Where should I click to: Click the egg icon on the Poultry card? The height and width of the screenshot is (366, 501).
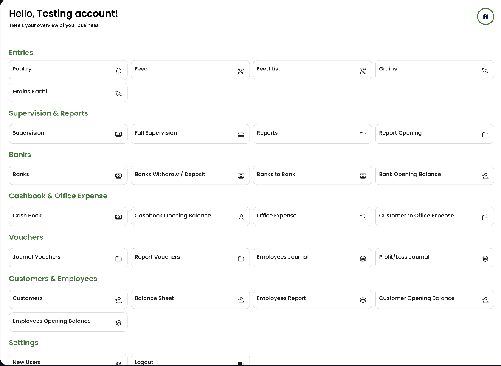click(119, 71)
